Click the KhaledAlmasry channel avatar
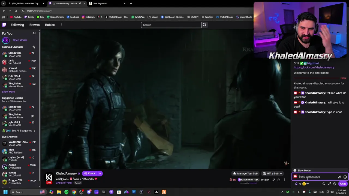 49,178
